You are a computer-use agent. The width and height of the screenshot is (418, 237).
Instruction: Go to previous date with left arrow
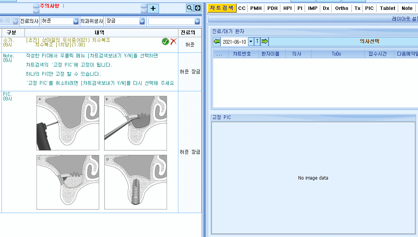pyautogui.click(x=217, y=41)
